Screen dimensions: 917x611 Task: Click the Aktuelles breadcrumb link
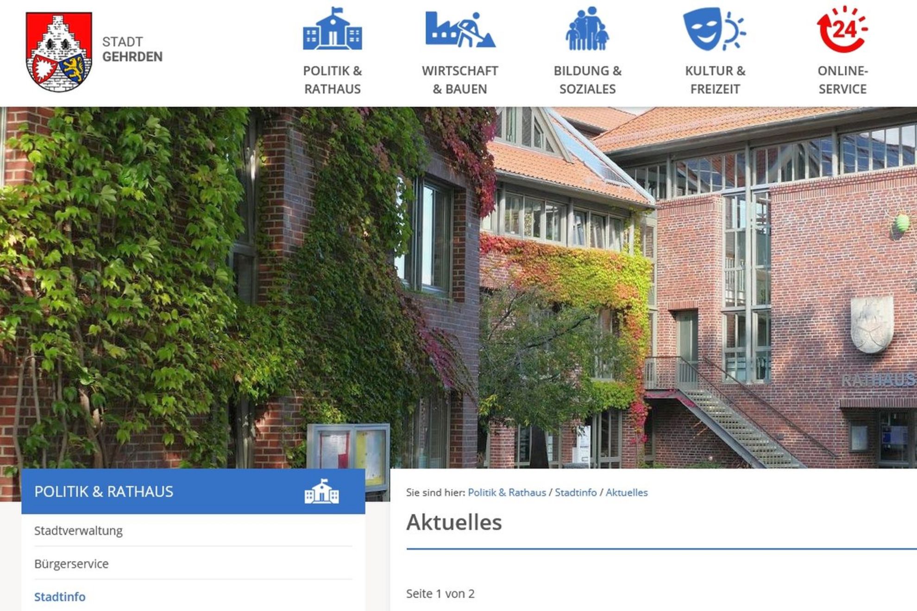[x=627, y=493]
